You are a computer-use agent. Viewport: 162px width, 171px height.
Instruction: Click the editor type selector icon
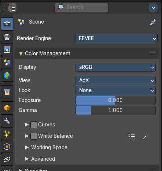click(x=12, y=8)
